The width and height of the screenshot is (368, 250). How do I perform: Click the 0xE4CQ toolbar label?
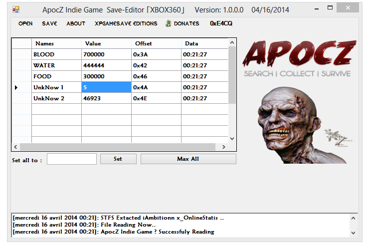click(221, 23)
